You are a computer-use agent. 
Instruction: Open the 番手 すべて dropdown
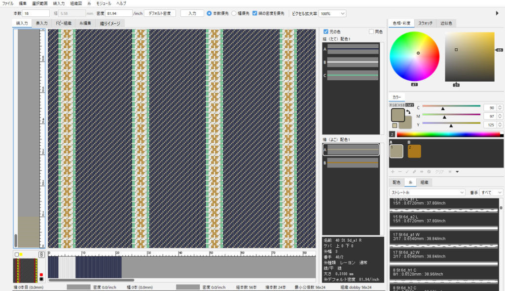[492, 192]
